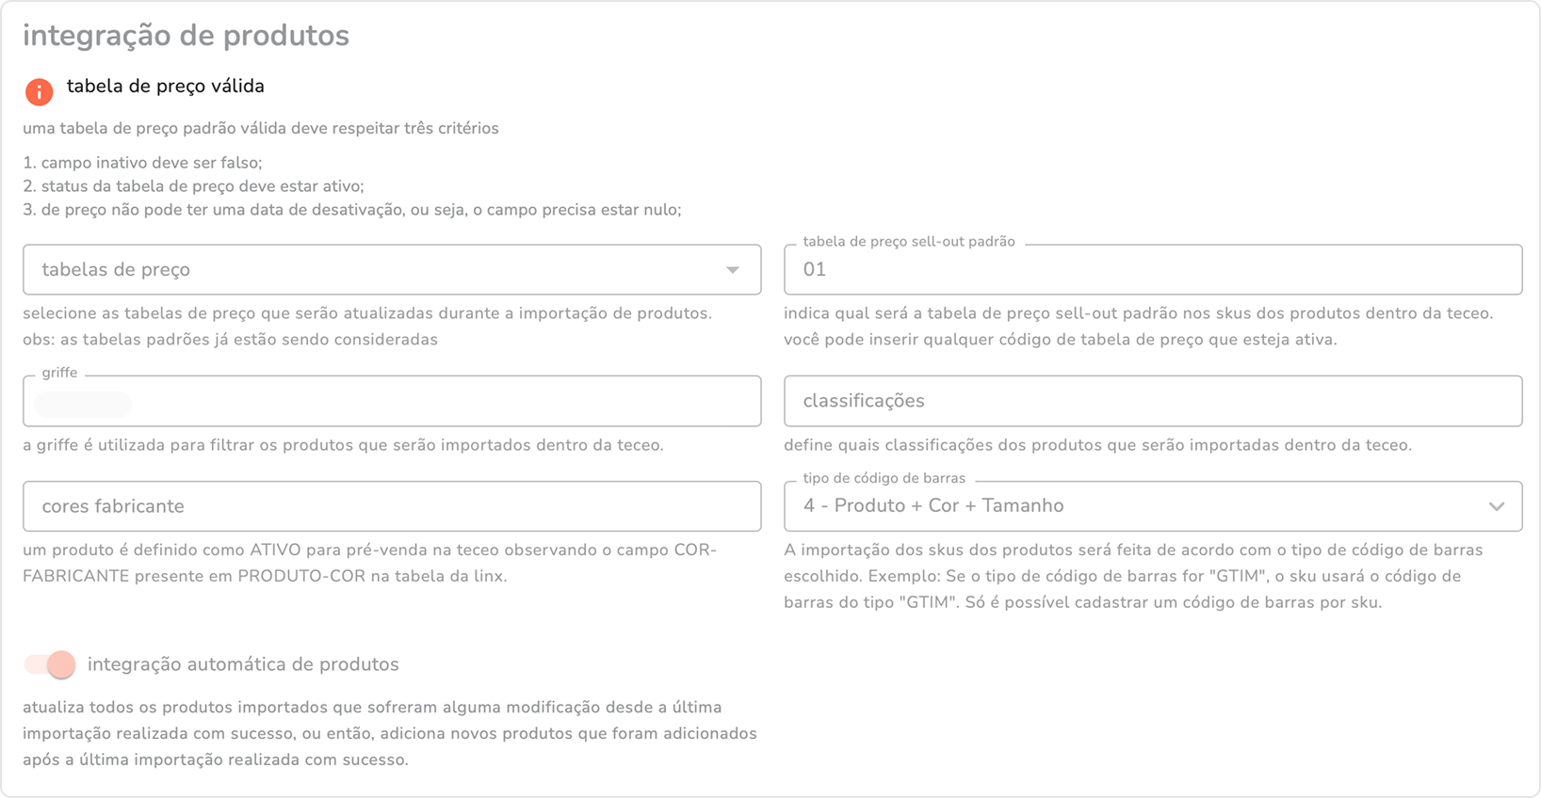Viewport: 1541px width, 798px height.
Task: Open the tabelas de preço dropdown
Action: coord(377,270)
